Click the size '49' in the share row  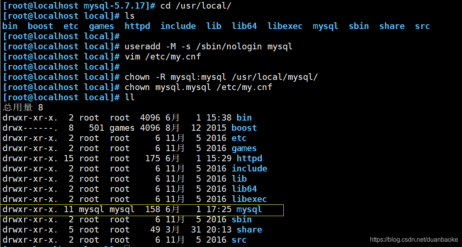click(x=155, y=230)
